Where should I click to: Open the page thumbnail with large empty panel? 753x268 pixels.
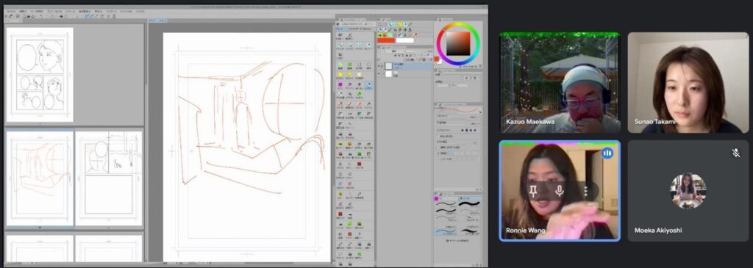[109, 178]
